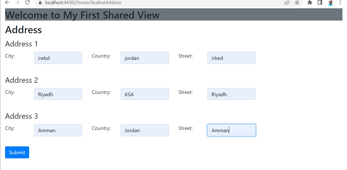Click Address 1 City field containing irebd
Viewport: 347px width, 170px height.
click(58, 58)
